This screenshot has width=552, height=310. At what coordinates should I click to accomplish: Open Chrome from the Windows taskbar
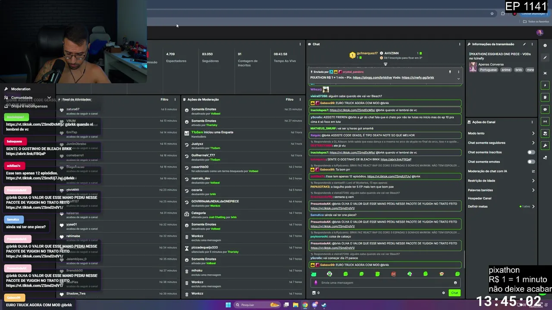pyautogui.click(x=305, y=305)
